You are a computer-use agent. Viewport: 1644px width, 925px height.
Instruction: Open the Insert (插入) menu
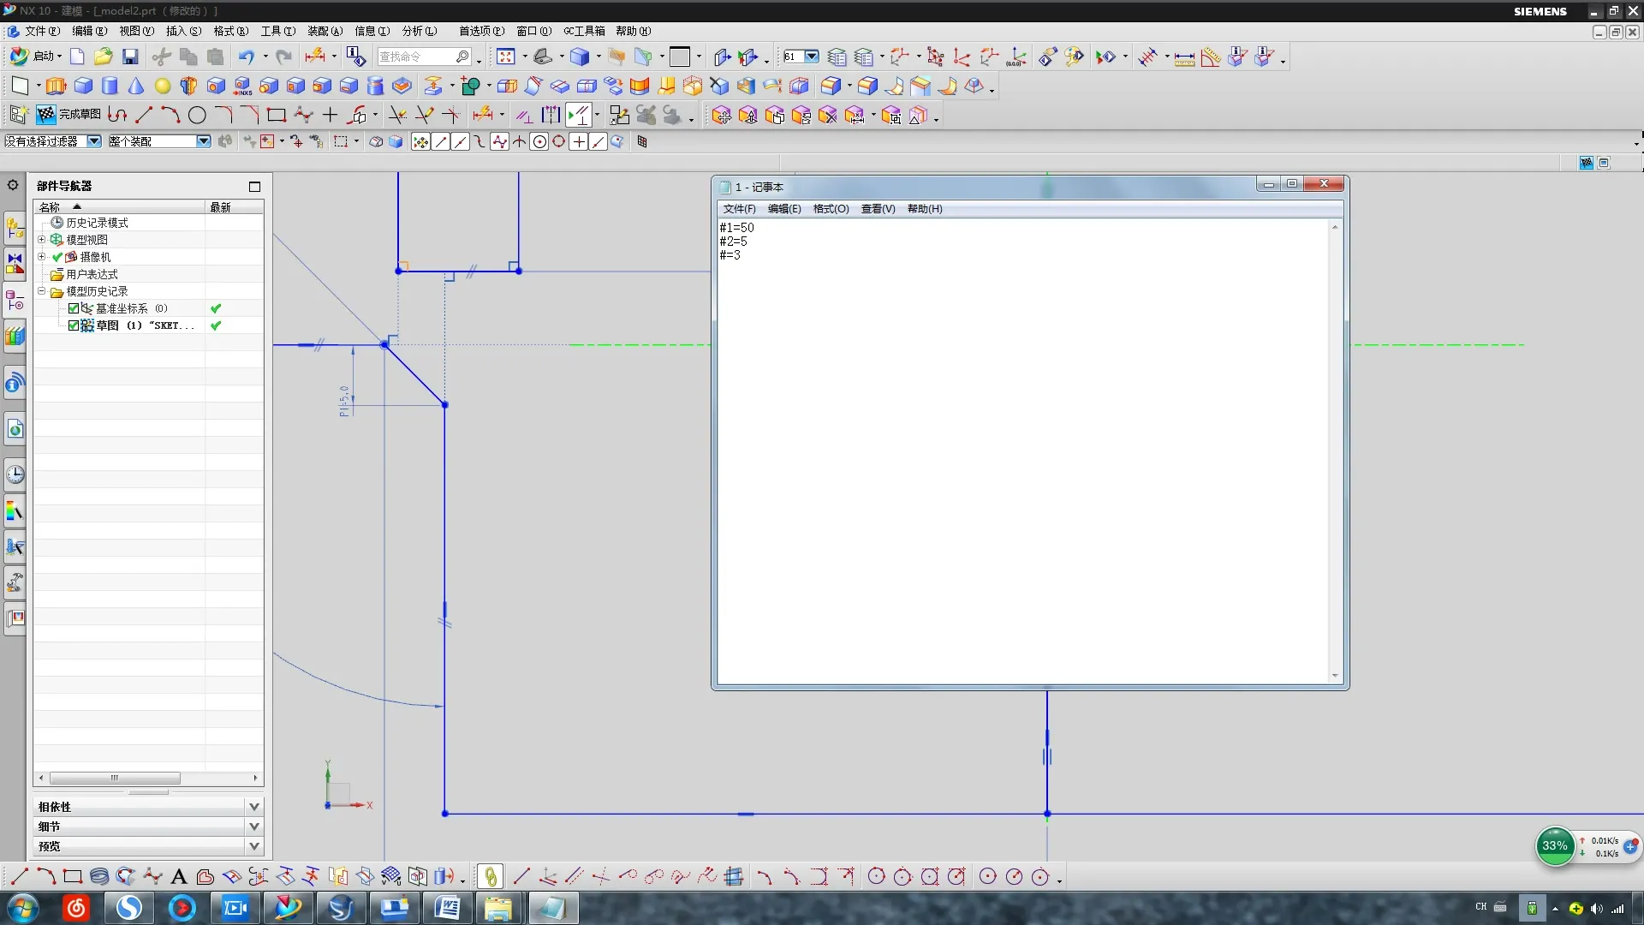click(x=183, y=31)
